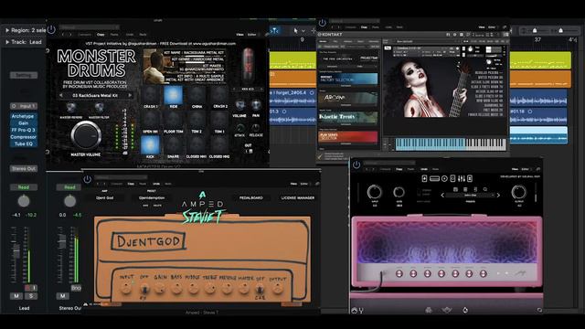Open the tuner fork icon in pink amp footer
The height and width of the screenshot is (329, 585).
[x=361, y=310]
